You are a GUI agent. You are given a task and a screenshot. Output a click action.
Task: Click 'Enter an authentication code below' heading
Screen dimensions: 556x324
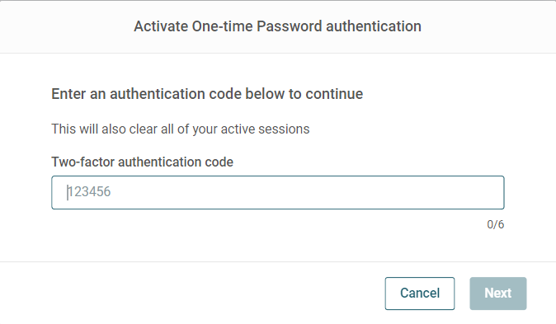pos(207,94)
